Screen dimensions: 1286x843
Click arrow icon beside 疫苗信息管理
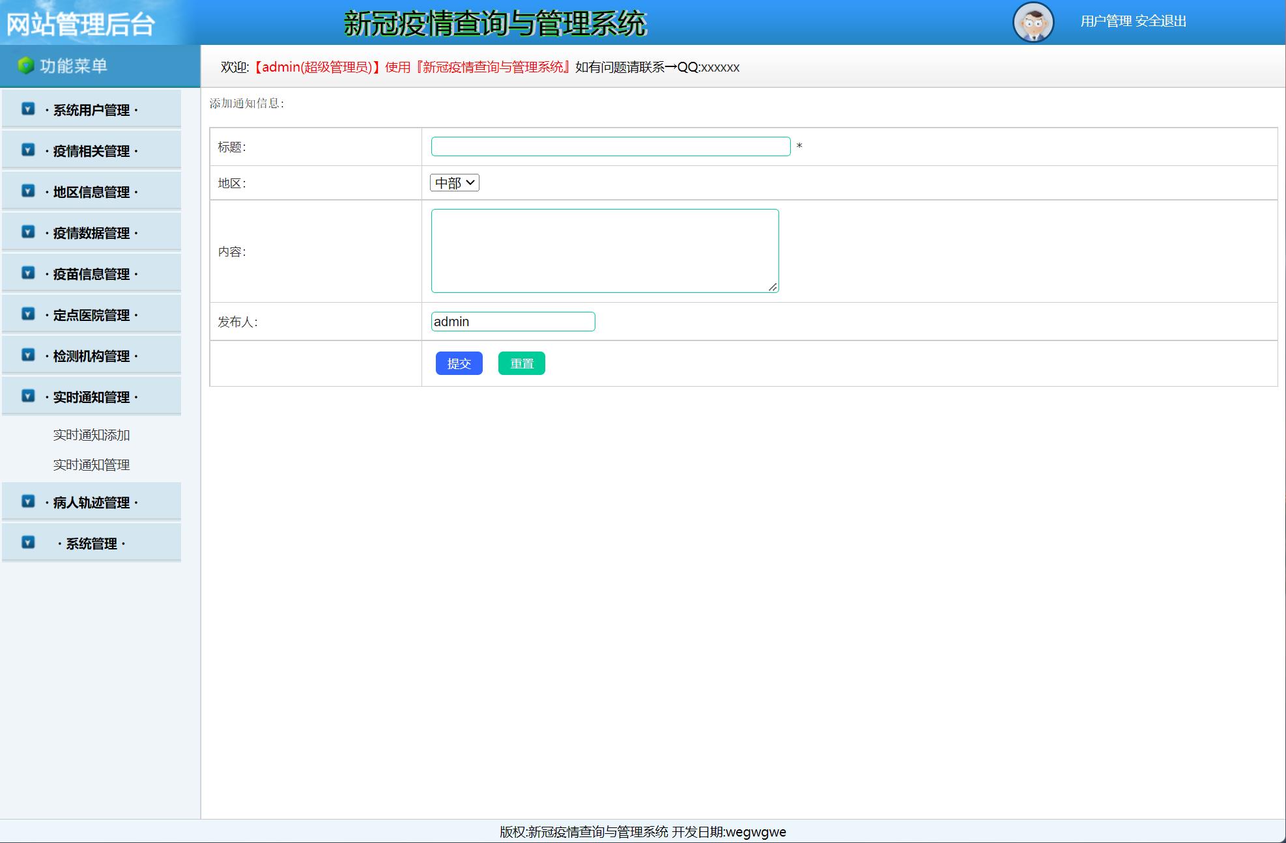click(28, 273)
